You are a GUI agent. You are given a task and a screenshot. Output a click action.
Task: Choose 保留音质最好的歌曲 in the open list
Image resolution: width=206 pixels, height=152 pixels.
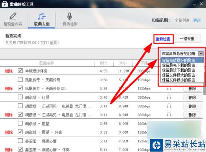pyautogui.click(x=182, y=60)
